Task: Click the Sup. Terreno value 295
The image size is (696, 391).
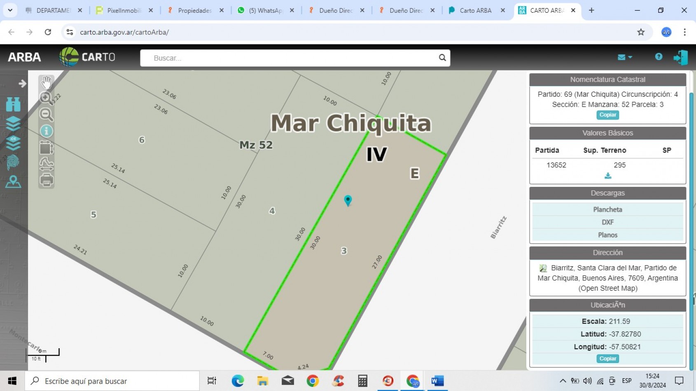Action: pyautogui.click(x=619, y=165)
